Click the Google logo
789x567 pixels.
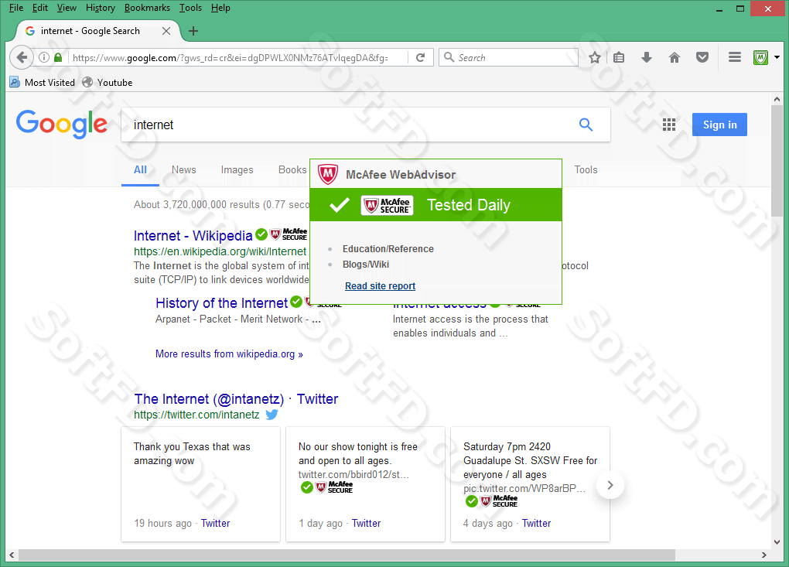click(61, 124)
